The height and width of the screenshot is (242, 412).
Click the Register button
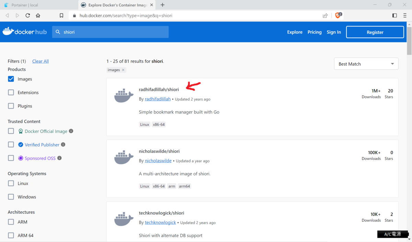375,32
